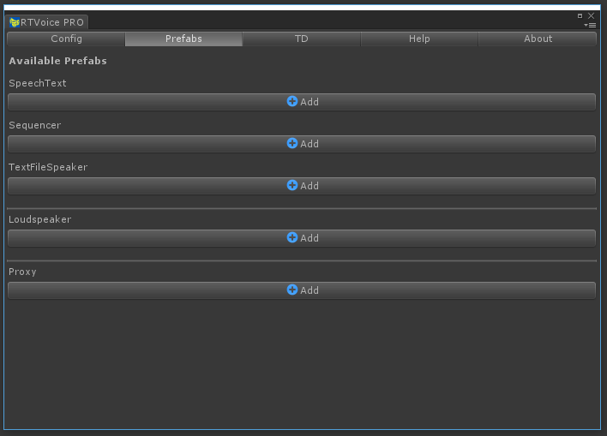Switch to the TD tab
The image size is (607, 436).
[x=302, y=39]
